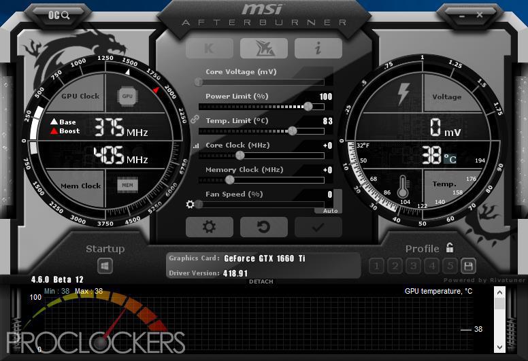Click the Core Voltage slider handle
The width and height of the screenshot is (528, 361).
(x=199, y=82)
